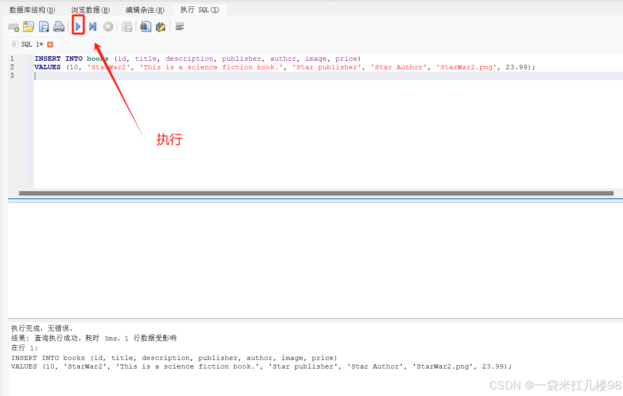Toggle comment on the current line
The width and height of the screenshot is (623, 396).
(180, 27)
